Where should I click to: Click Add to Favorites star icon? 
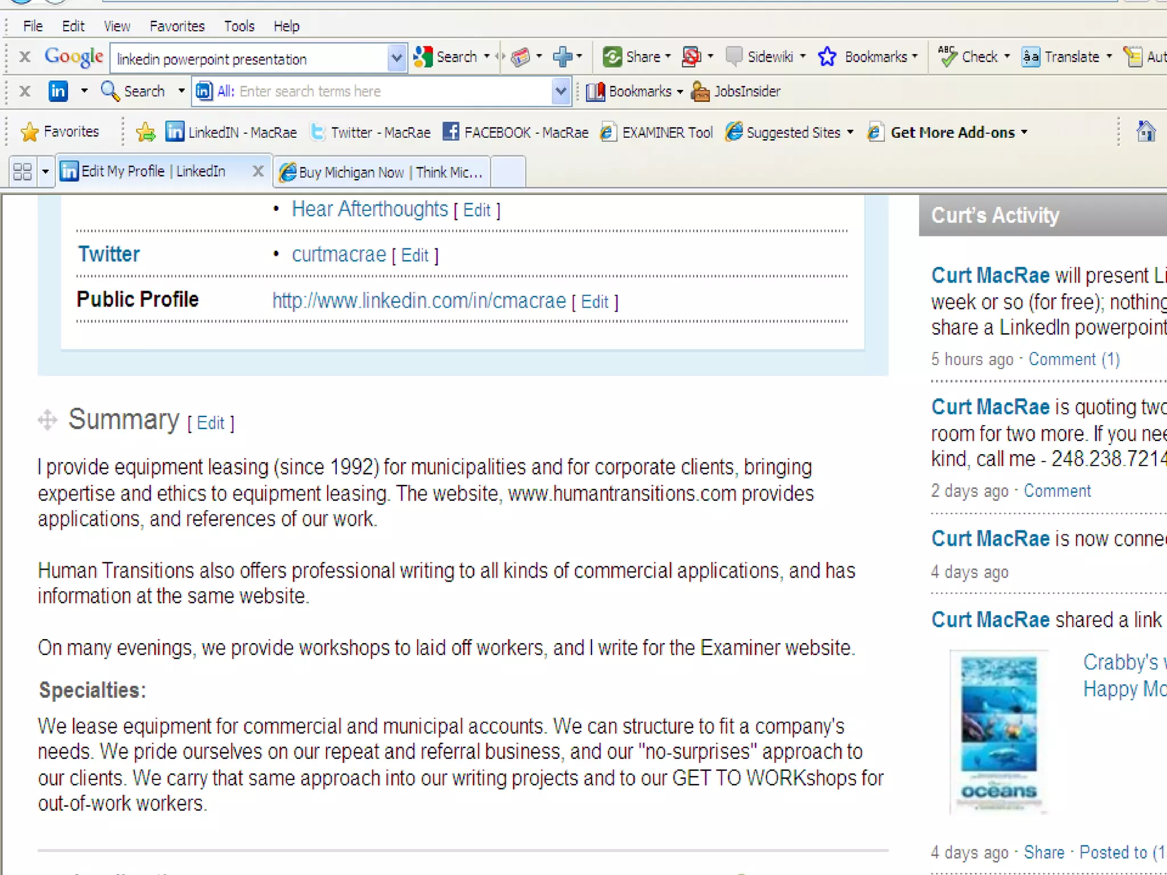click(146, 132)
